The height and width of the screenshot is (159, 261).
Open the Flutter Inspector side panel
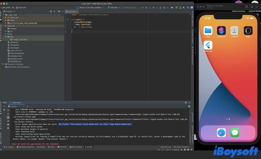(192, 20)
